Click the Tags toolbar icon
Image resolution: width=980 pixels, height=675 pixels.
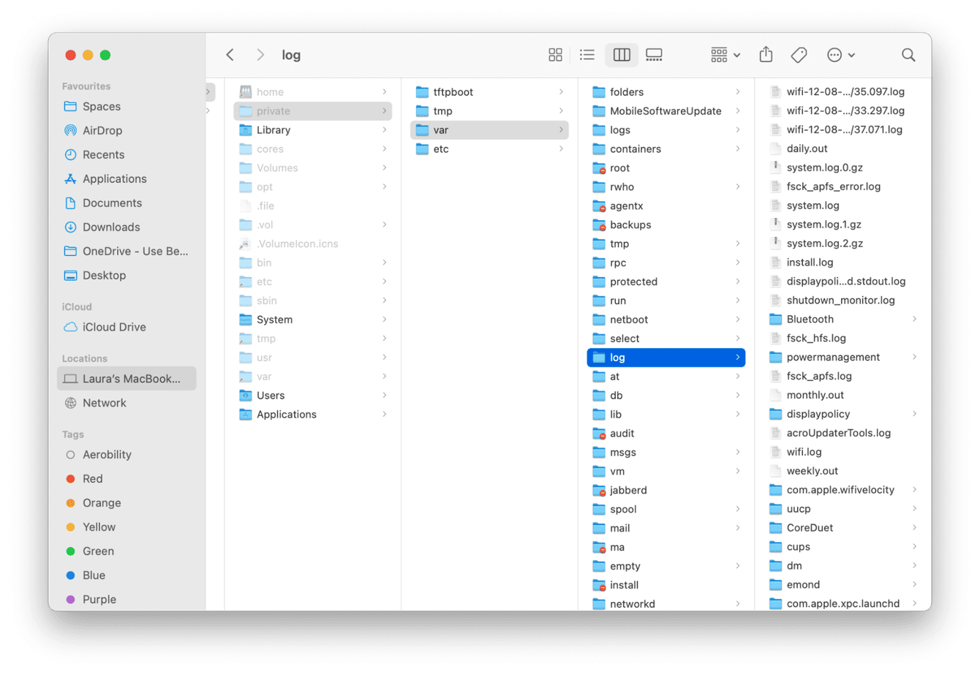tap(799, 54)
